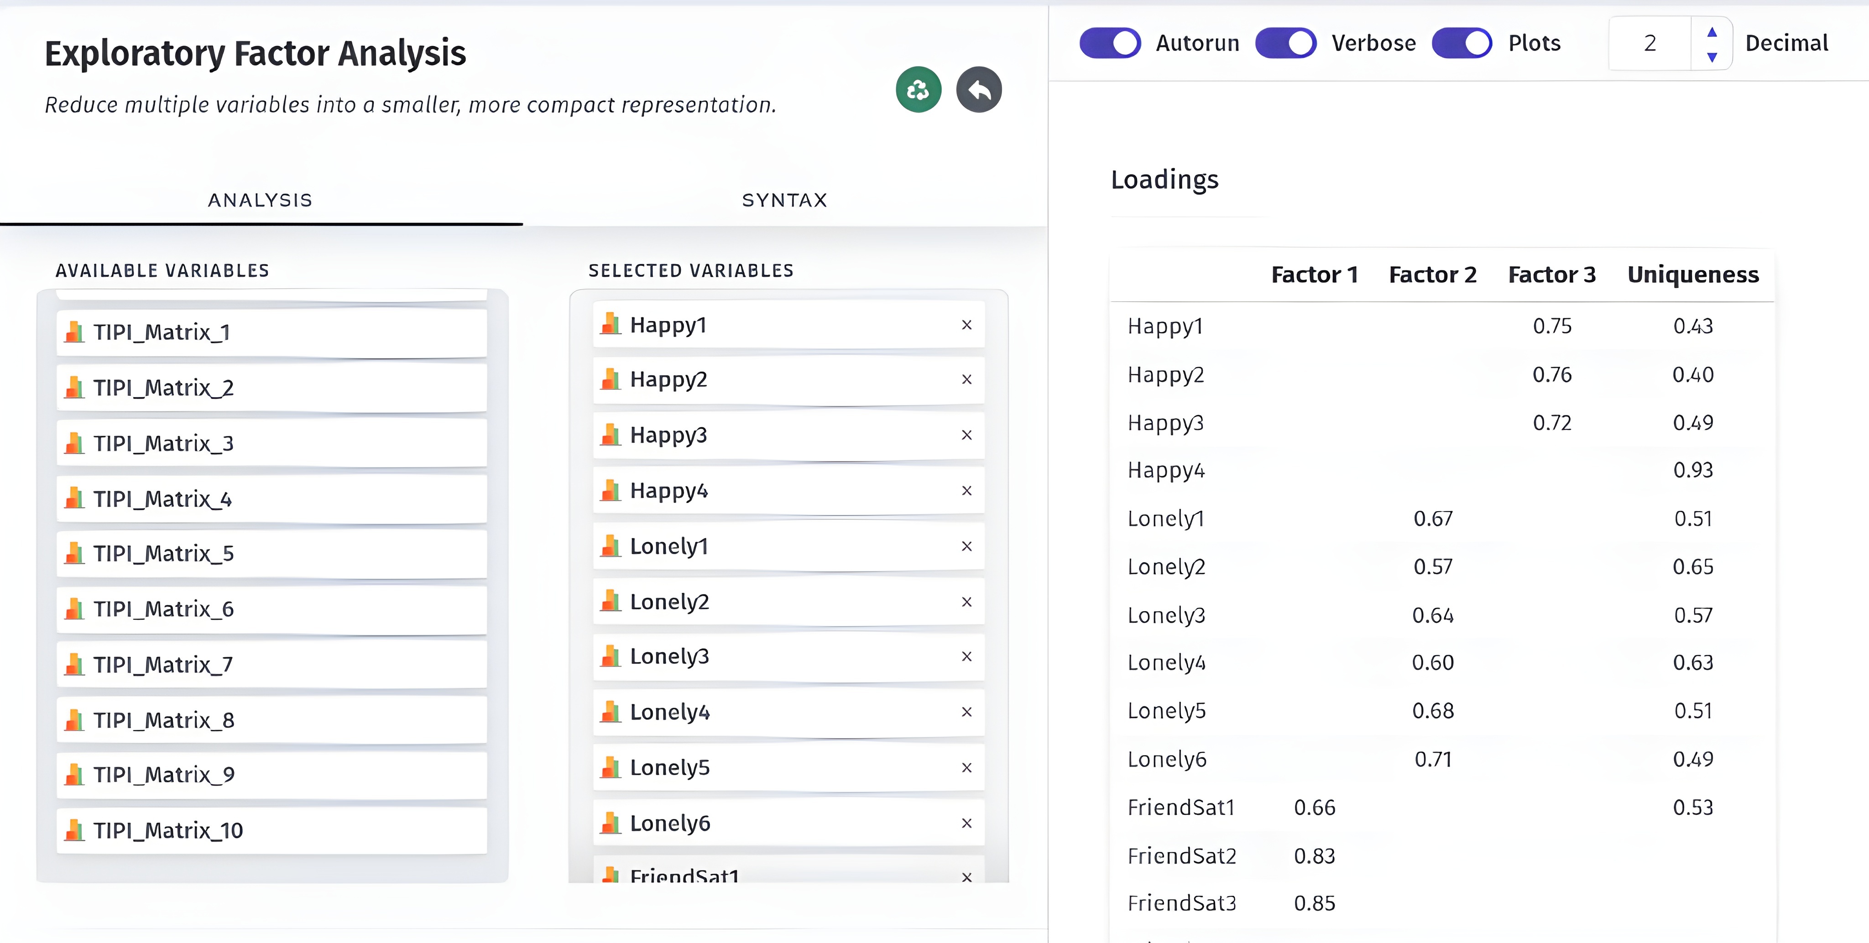Toggle the Verbose switch
1869x943 pixels.
1286,43
